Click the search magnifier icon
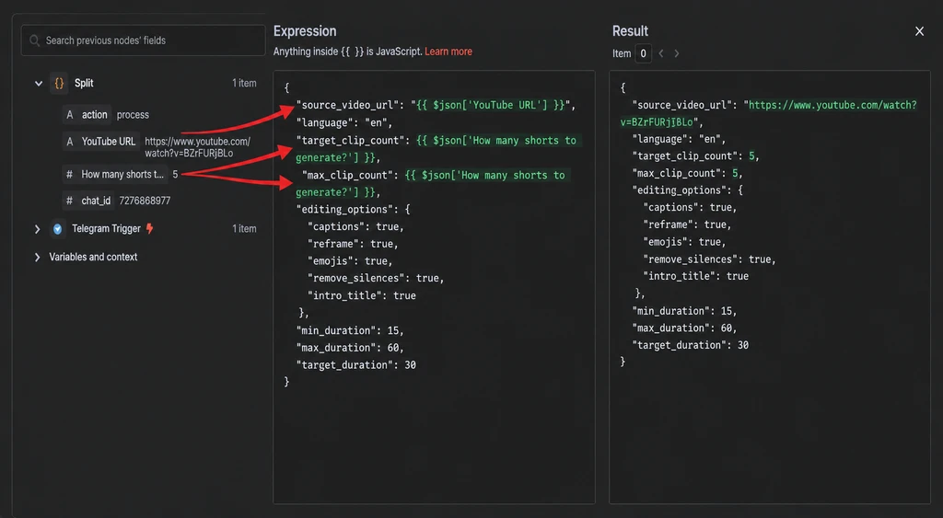The image size is (943, 518). 34,40
